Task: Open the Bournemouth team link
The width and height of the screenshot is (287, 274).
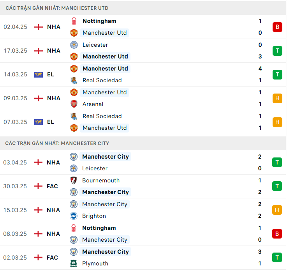Action: click(101, 180)
